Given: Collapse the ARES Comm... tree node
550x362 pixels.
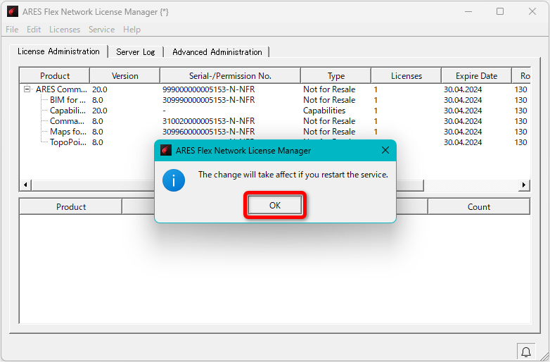Looking at the screenshot, I should [x=27, y=89].
